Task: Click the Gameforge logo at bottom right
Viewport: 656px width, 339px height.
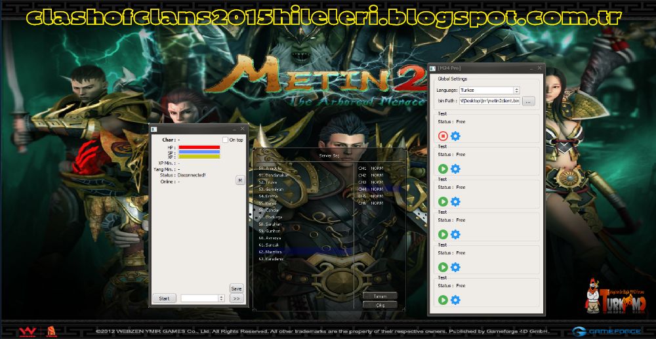Action: point(607,332)
